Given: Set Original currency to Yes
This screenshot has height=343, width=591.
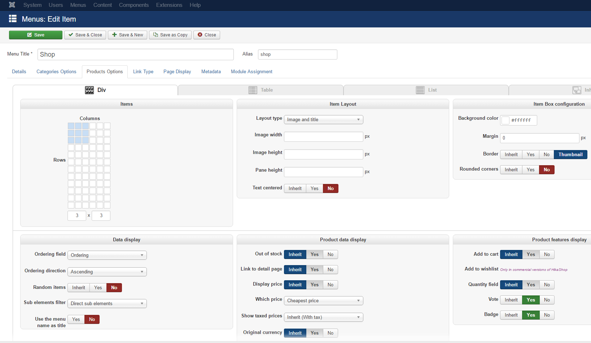Looking at the screenshot, I should point(315,333).
